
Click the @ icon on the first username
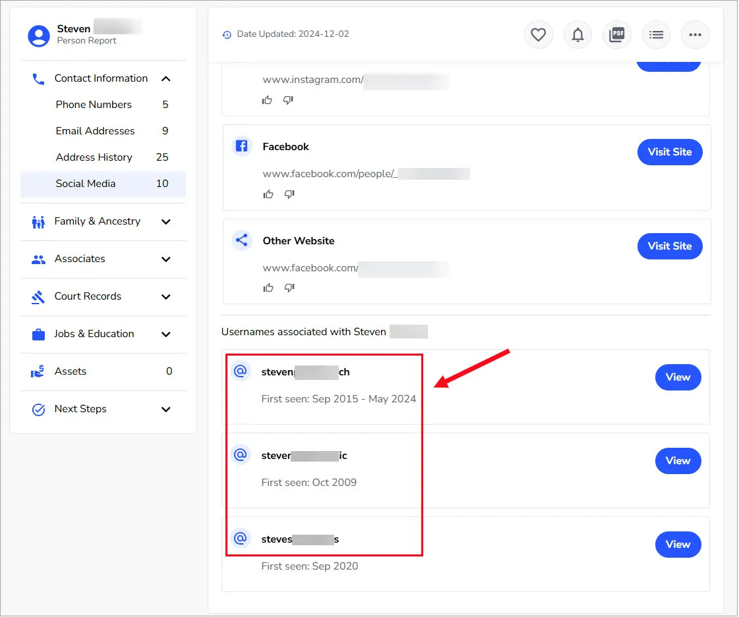point(240,371)
